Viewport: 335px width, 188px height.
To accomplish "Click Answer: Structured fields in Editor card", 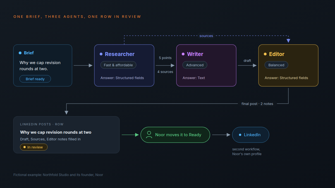I will pos(286,78).
